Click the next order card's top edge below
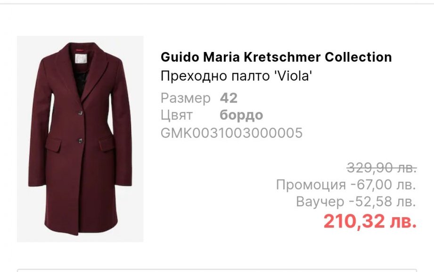Image resolution: width=434 pixels, height=272 pixels. tap(217, 270)
